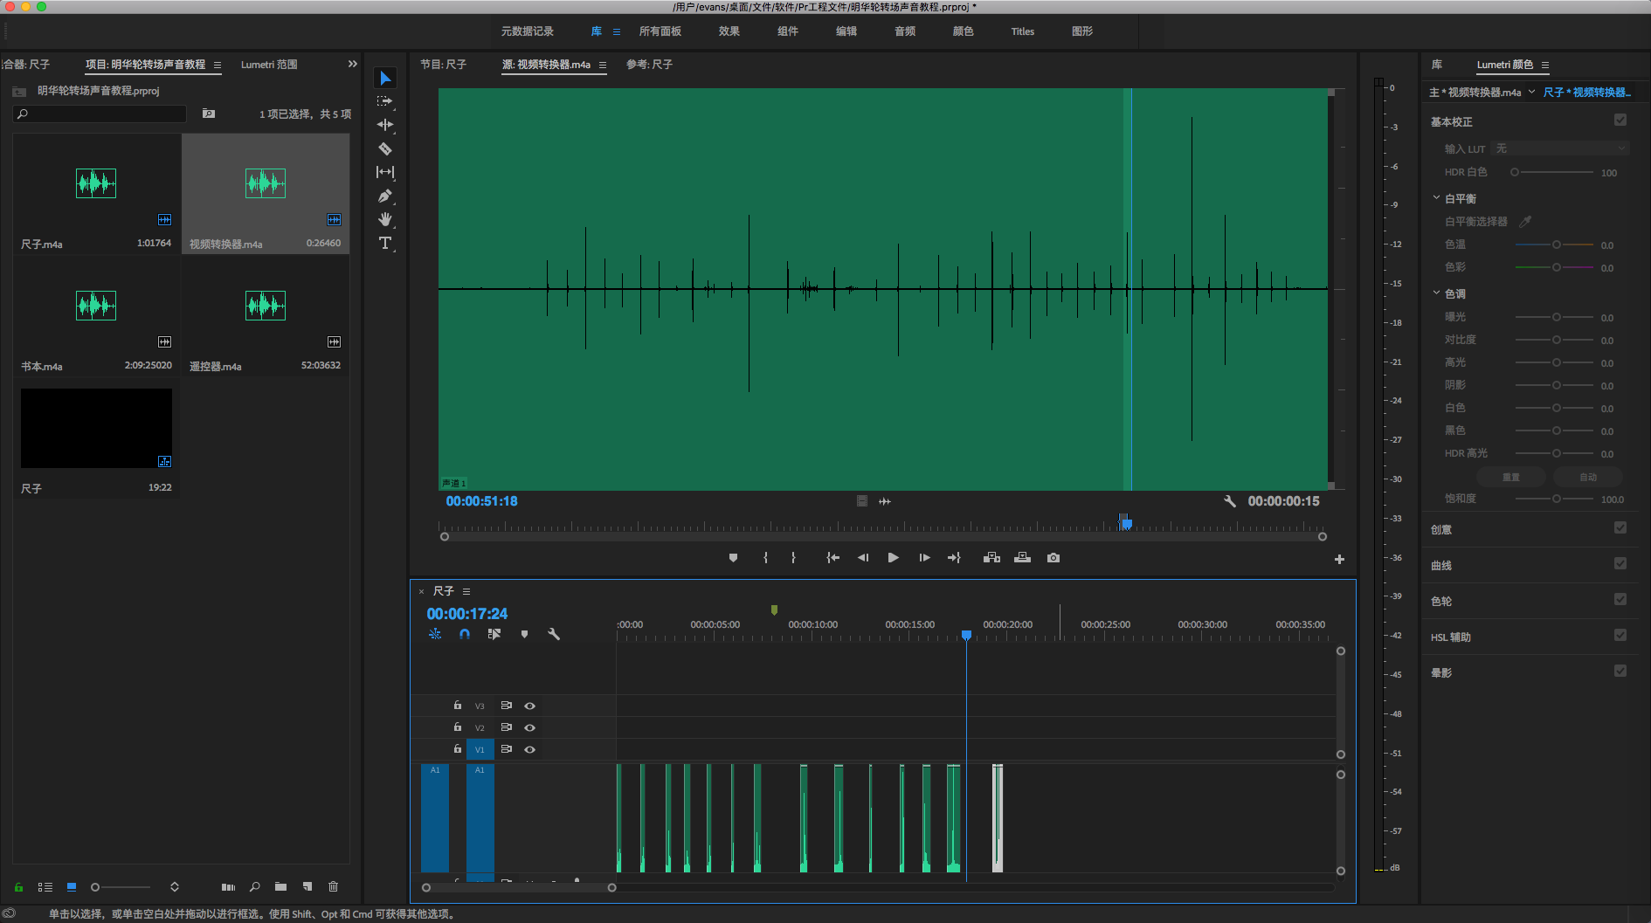Switch to the 效果 workspace
This screenshot has width=1651, height=923.
729,31
